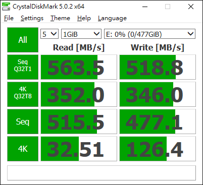Run all benchmarks with the All button
The image size is (203, 185).
tap(23, 40)
